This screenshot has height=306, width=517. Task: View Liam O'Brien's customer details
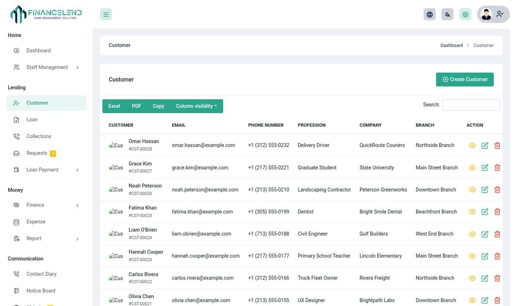(x=472, y=234)
